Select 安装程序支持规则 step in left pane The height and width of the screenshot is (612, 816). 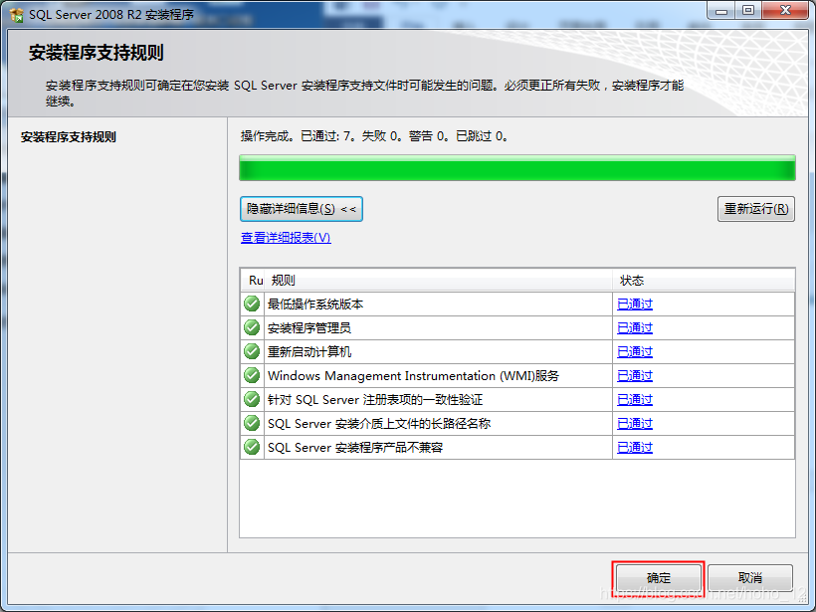tap(69, 137)
